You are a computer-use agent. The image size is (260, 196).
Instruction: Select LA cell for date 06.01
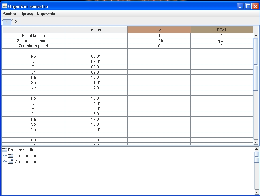159,57
